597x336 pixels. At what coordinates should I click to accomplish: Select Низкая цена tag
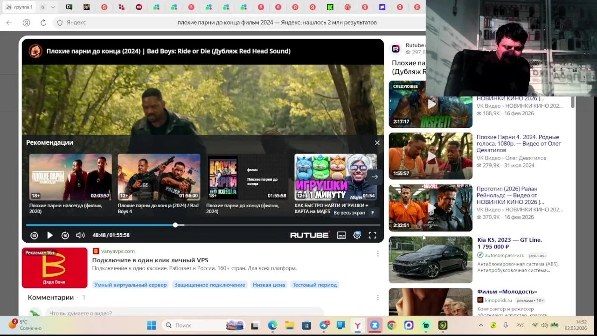tap(269, 285)
